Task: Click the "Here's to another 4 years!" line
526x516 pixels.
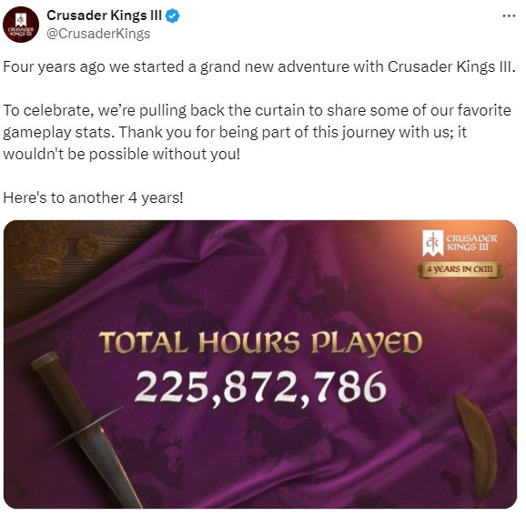Action: click(x=93, y=197)
